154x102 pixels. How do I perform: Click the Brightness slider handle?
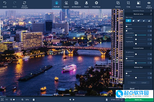136,54
